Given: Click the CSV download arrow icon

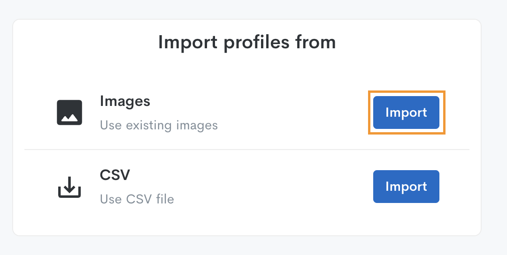Looking at the screenshot, I should click(x=69, y=187).
